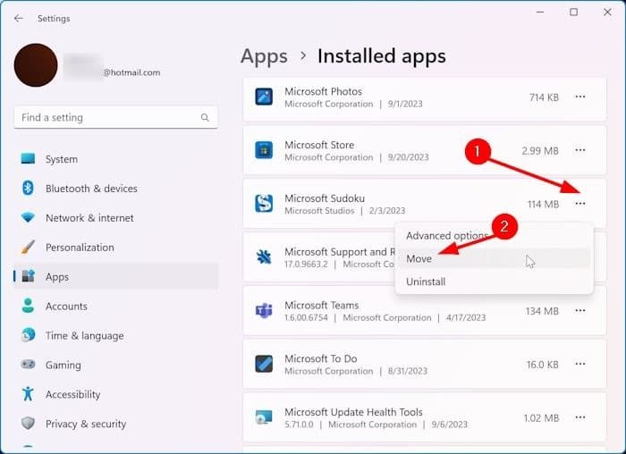Open Accessibility settings
626x454 pixels.
click(x=115, y=394)
